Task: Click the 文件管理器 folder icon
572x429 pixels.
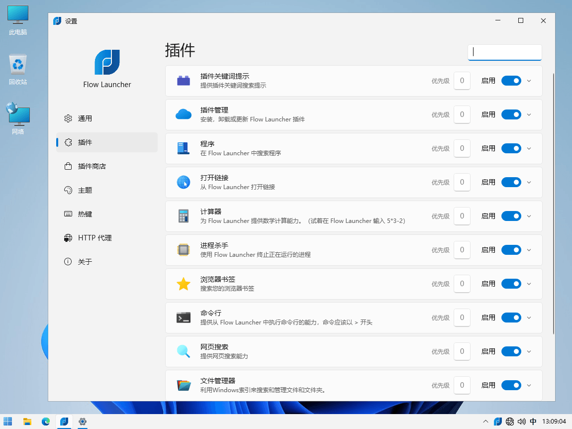Action: [x=184, y=385]
